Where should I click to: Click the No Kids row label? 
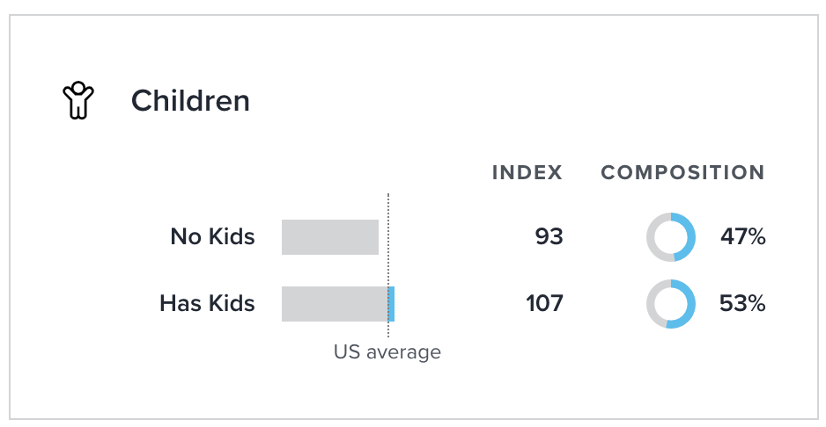212,237
